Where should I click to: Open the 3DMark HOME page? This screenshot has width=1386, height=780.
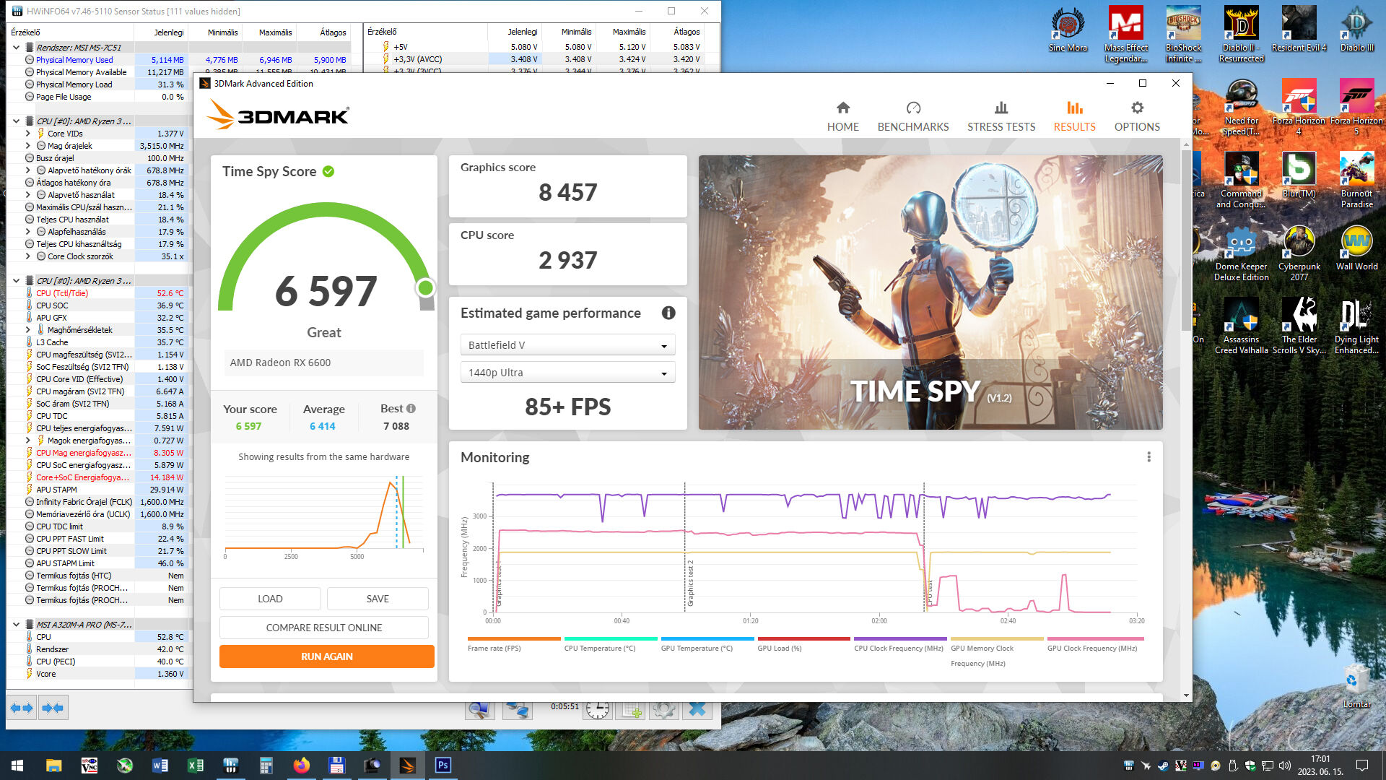pos(842,117)
